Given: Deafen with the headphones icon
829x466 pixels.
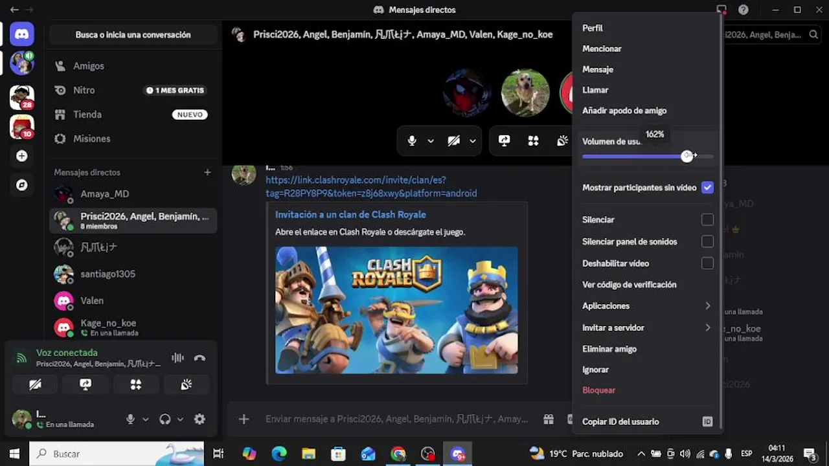Looking at the screenshot, I should 165,419.
